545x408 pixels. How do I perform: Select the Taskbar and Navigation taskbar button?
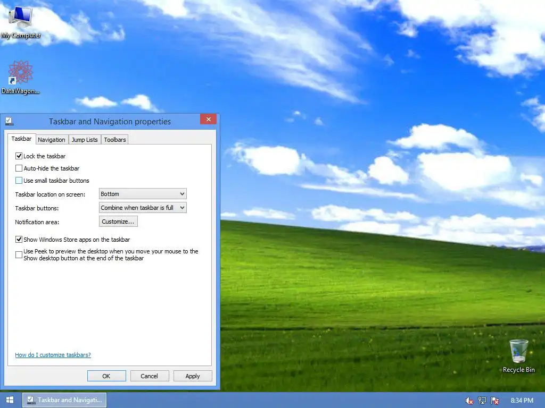pos(64,400)
